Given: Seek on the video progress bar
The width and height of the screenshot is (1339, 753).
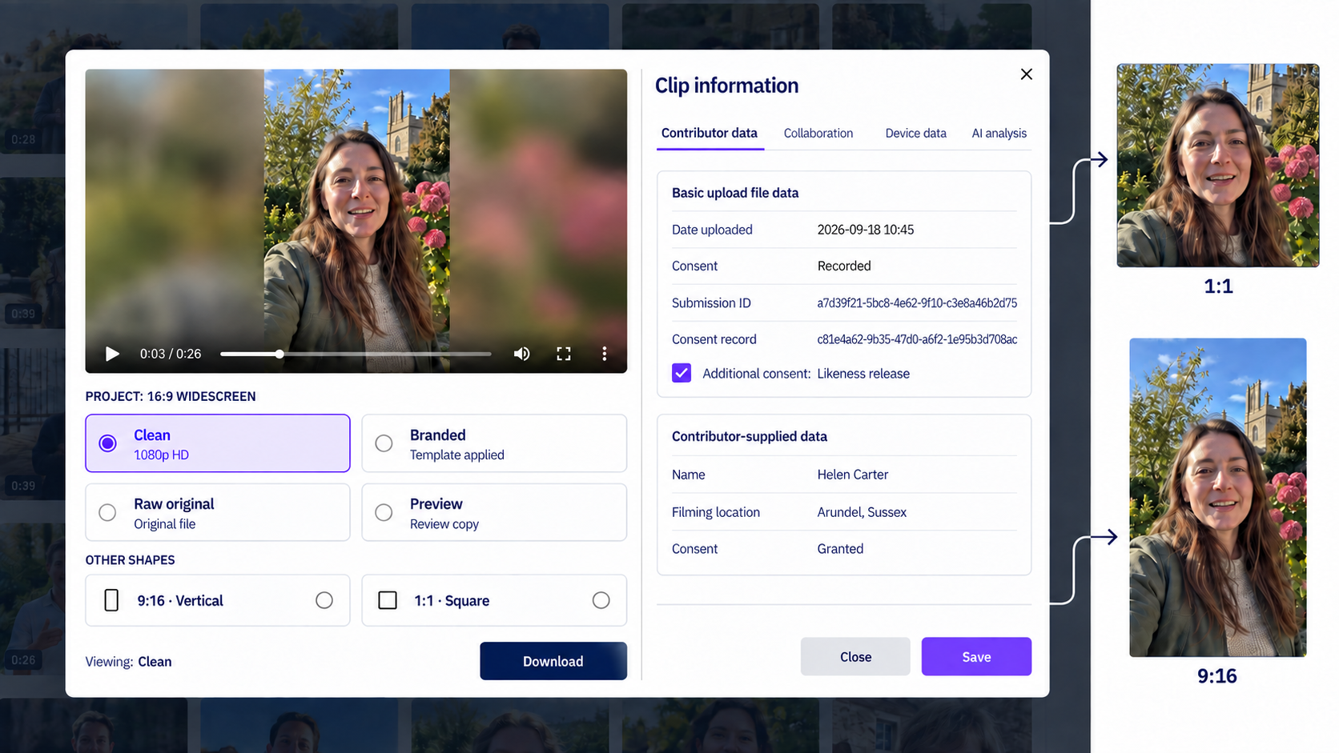Looking at the screenshot, I should (x=356, y=354).
